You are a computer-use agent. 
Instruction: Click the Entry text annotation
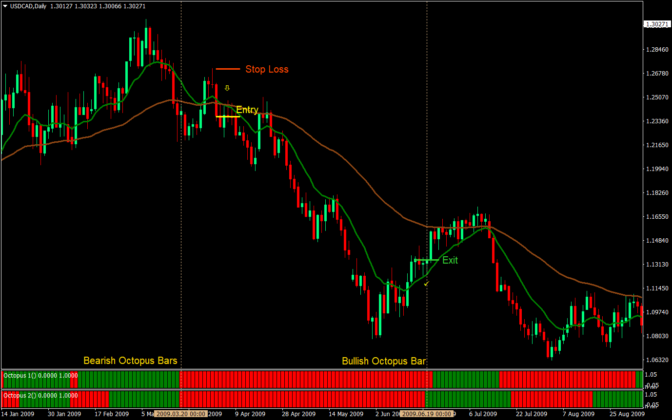click(247, 110)
